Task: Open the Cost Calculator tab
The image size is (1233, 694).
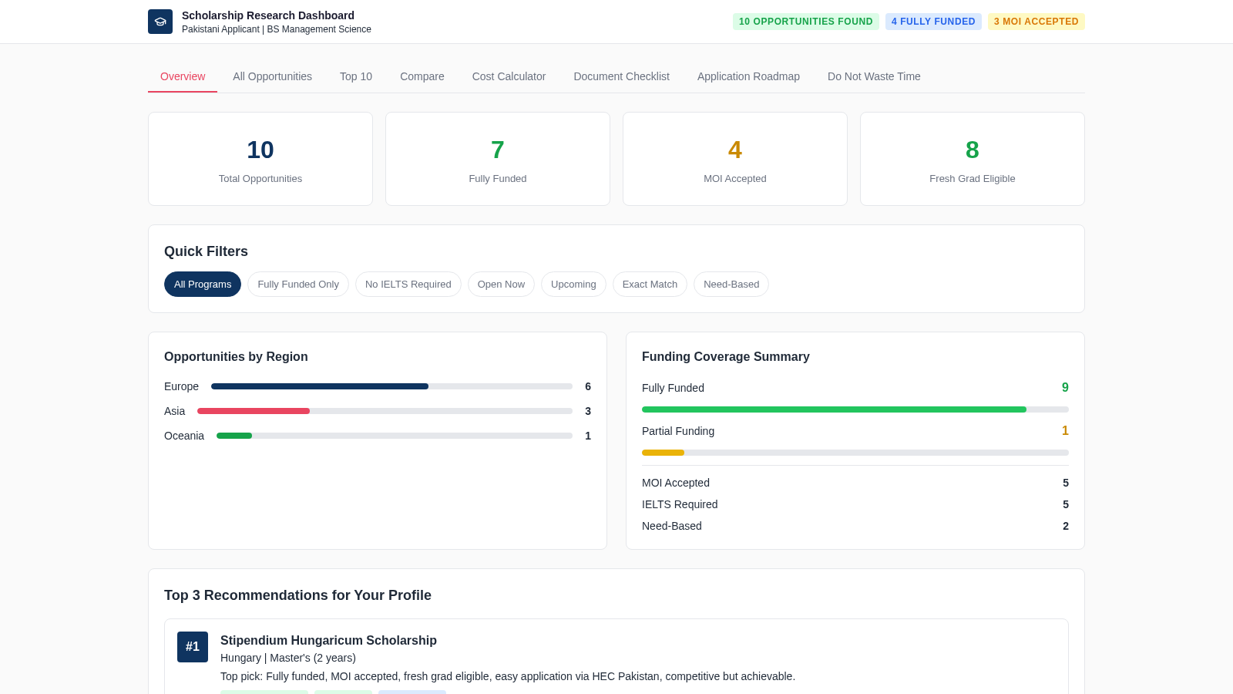Action: (509, 76)
